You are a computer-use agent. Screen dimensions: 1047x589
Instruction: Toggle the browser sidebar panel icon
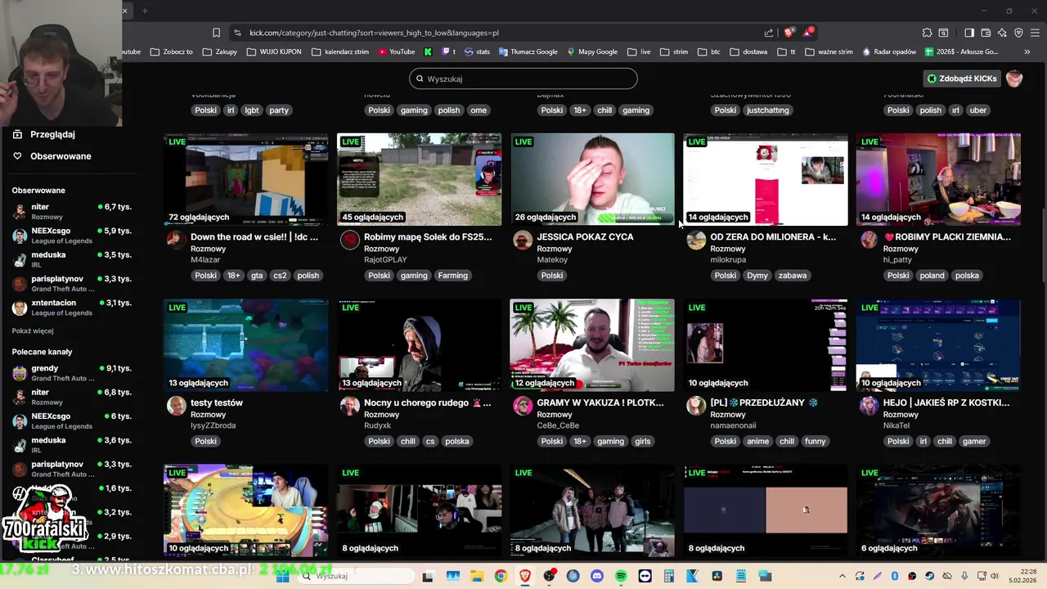point(969,33)
